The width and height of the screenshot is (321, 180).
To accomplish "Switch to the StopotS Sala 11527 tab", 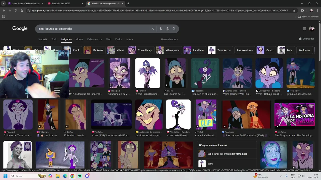I will (x=66, y=3).
